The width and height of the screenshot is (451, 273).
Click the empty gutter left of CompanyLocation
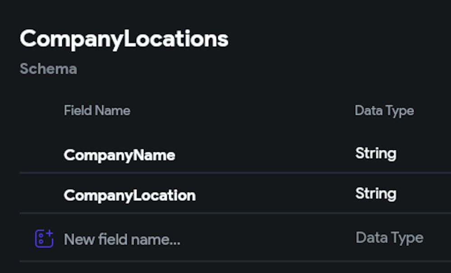(x=41, y=196)
